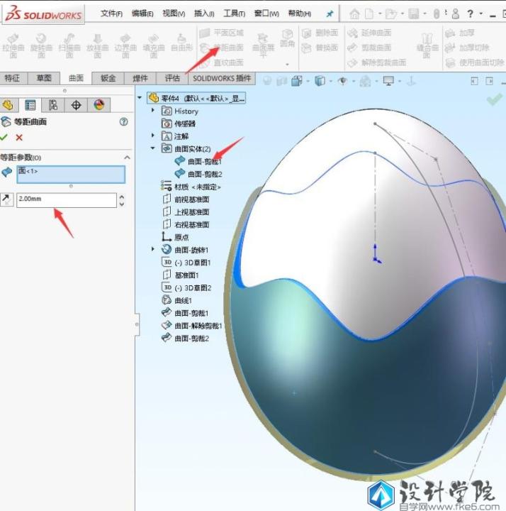Click the FeatureManager design tree tab icon
Screen dimensions: 506x511
coord(9,105)
